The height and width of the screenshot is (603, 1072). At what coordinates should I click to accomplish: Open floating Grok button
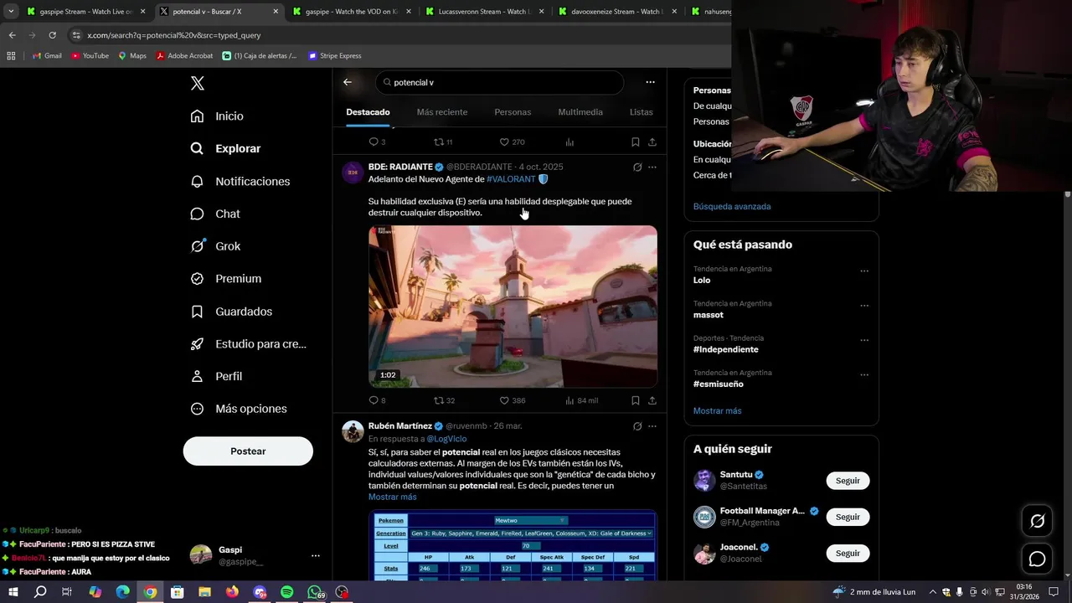coord(1037,521)
